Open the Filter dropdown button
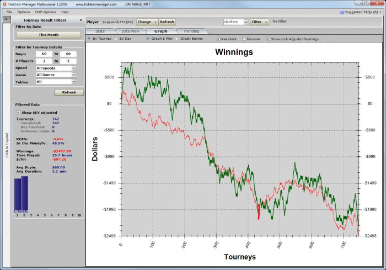Image resolution: width=386 pixels, height=270 pixels. [x=260, y=22]
